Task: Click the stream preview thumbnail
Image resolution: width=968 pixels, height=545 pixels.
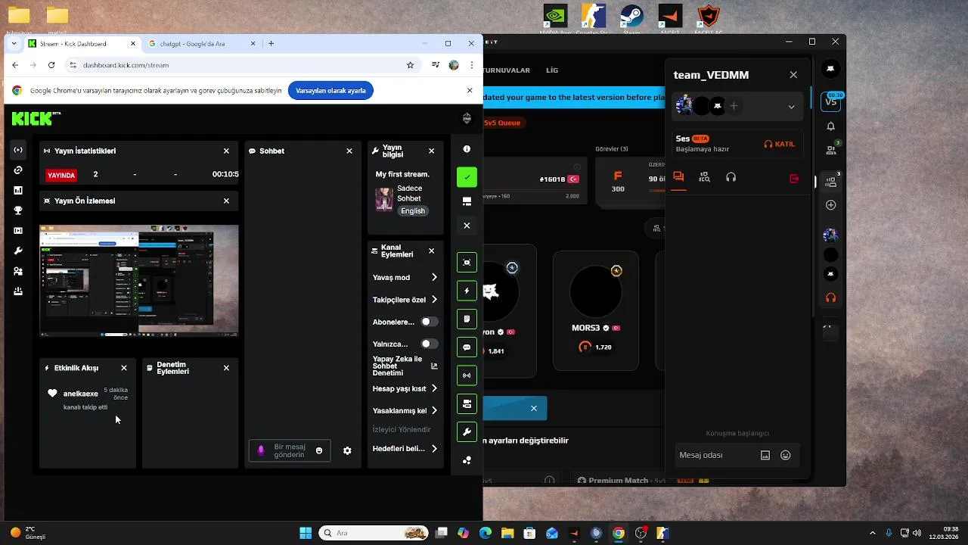Action: coord(139,281)
